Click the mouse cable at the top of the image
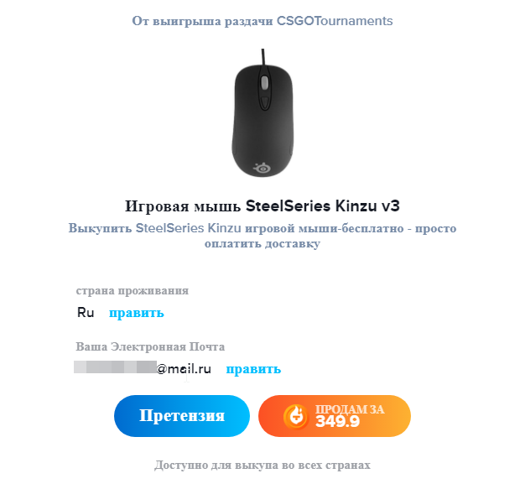The height and width of the screenshot is (489, 520). tap(263, 57)
